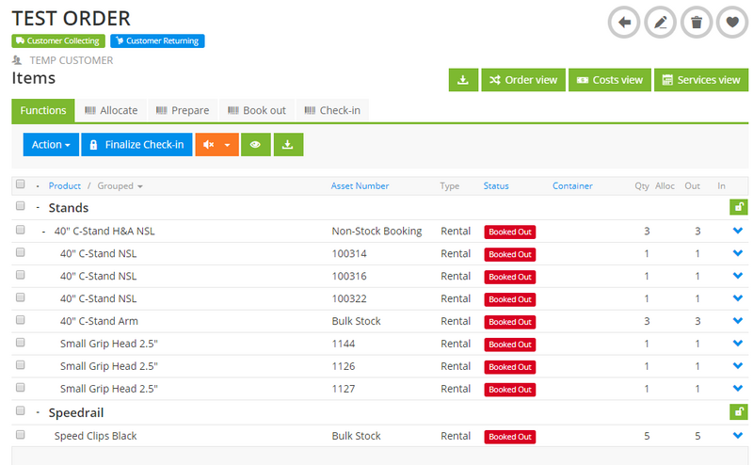Click the green download button beside Order view
This screenshot has width=753, height=465.
coord(462,80)
